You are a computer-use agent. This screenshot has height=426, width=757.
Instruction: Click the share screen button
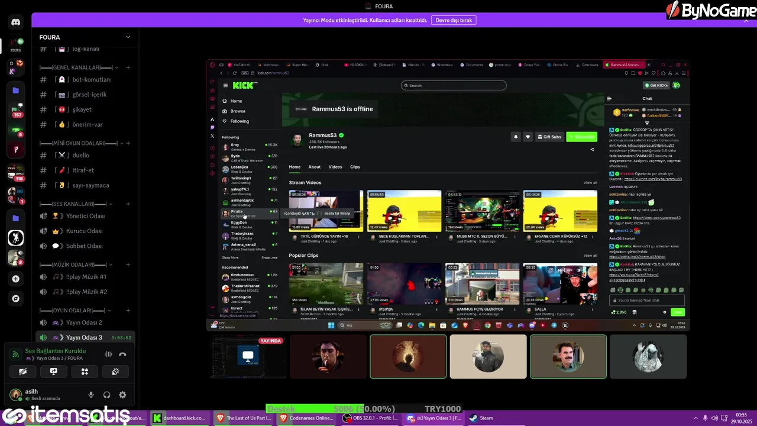click(x=53, y=372)
